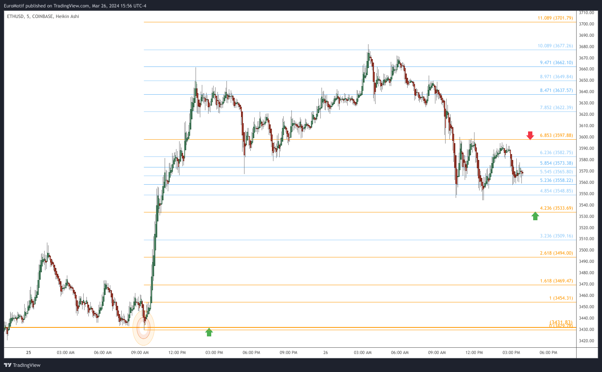This screenshot has height=372, width=602.
Task: Select the green up arrow under the 3431.83 line
Action: point(209,332)
